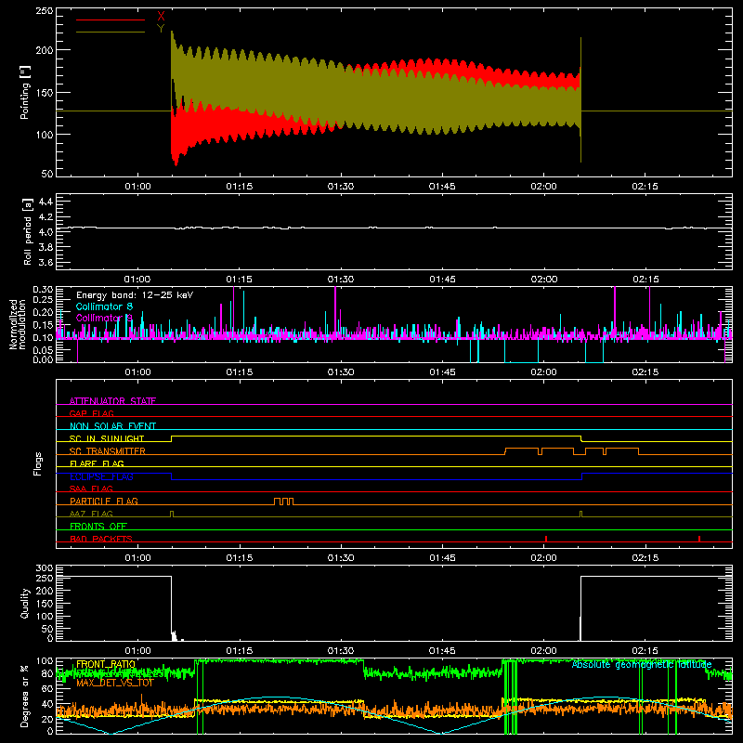Click the 01:00 label under the Roll period plot
The image size is (743, 743).
coord(137,280)
